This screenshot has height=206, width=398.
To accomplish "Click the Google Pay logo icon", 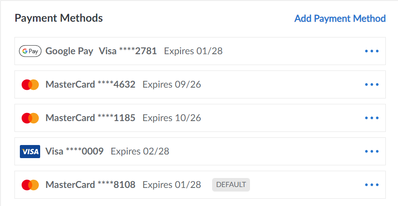I will click(30, 51).
